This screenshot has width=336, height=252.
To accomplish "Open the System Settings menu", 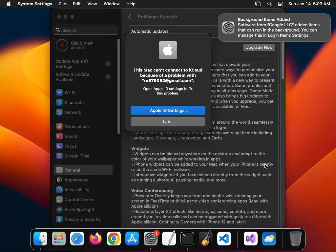I will (x=35, y=4).
